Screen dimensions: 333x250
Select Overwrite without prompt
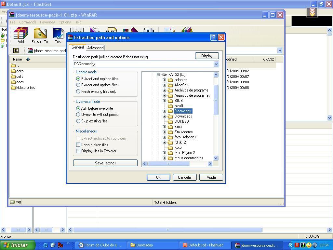click(x=78, y=115)
